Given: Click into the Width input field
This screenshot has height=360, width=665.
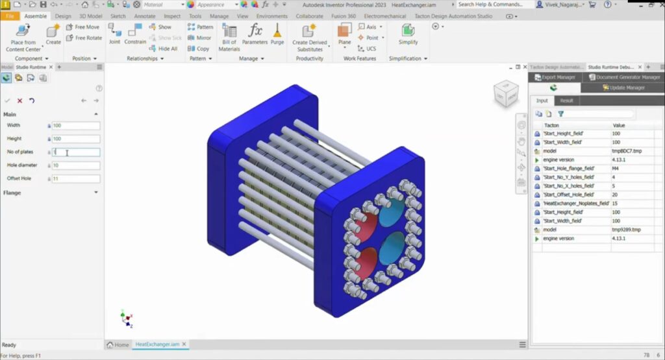Looking at the screenshot, I should (x=76, y=126).
